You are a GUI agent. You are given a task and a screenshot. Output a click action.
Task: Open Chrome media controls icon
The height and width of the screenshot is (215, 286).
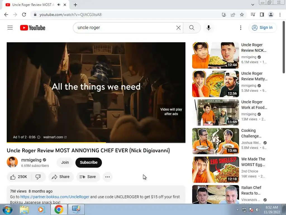click(253, 15)
